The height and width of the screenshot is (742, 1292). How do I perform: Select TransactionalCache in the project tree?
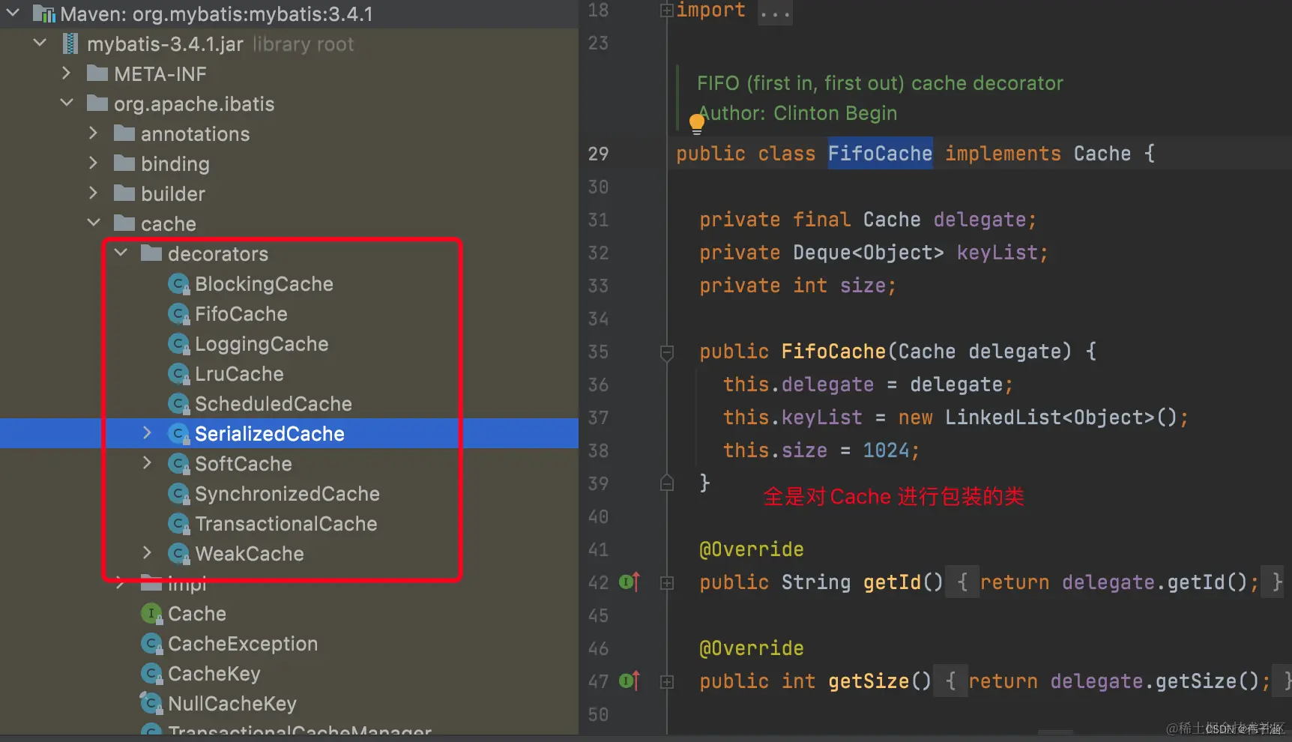pos(286,524)
